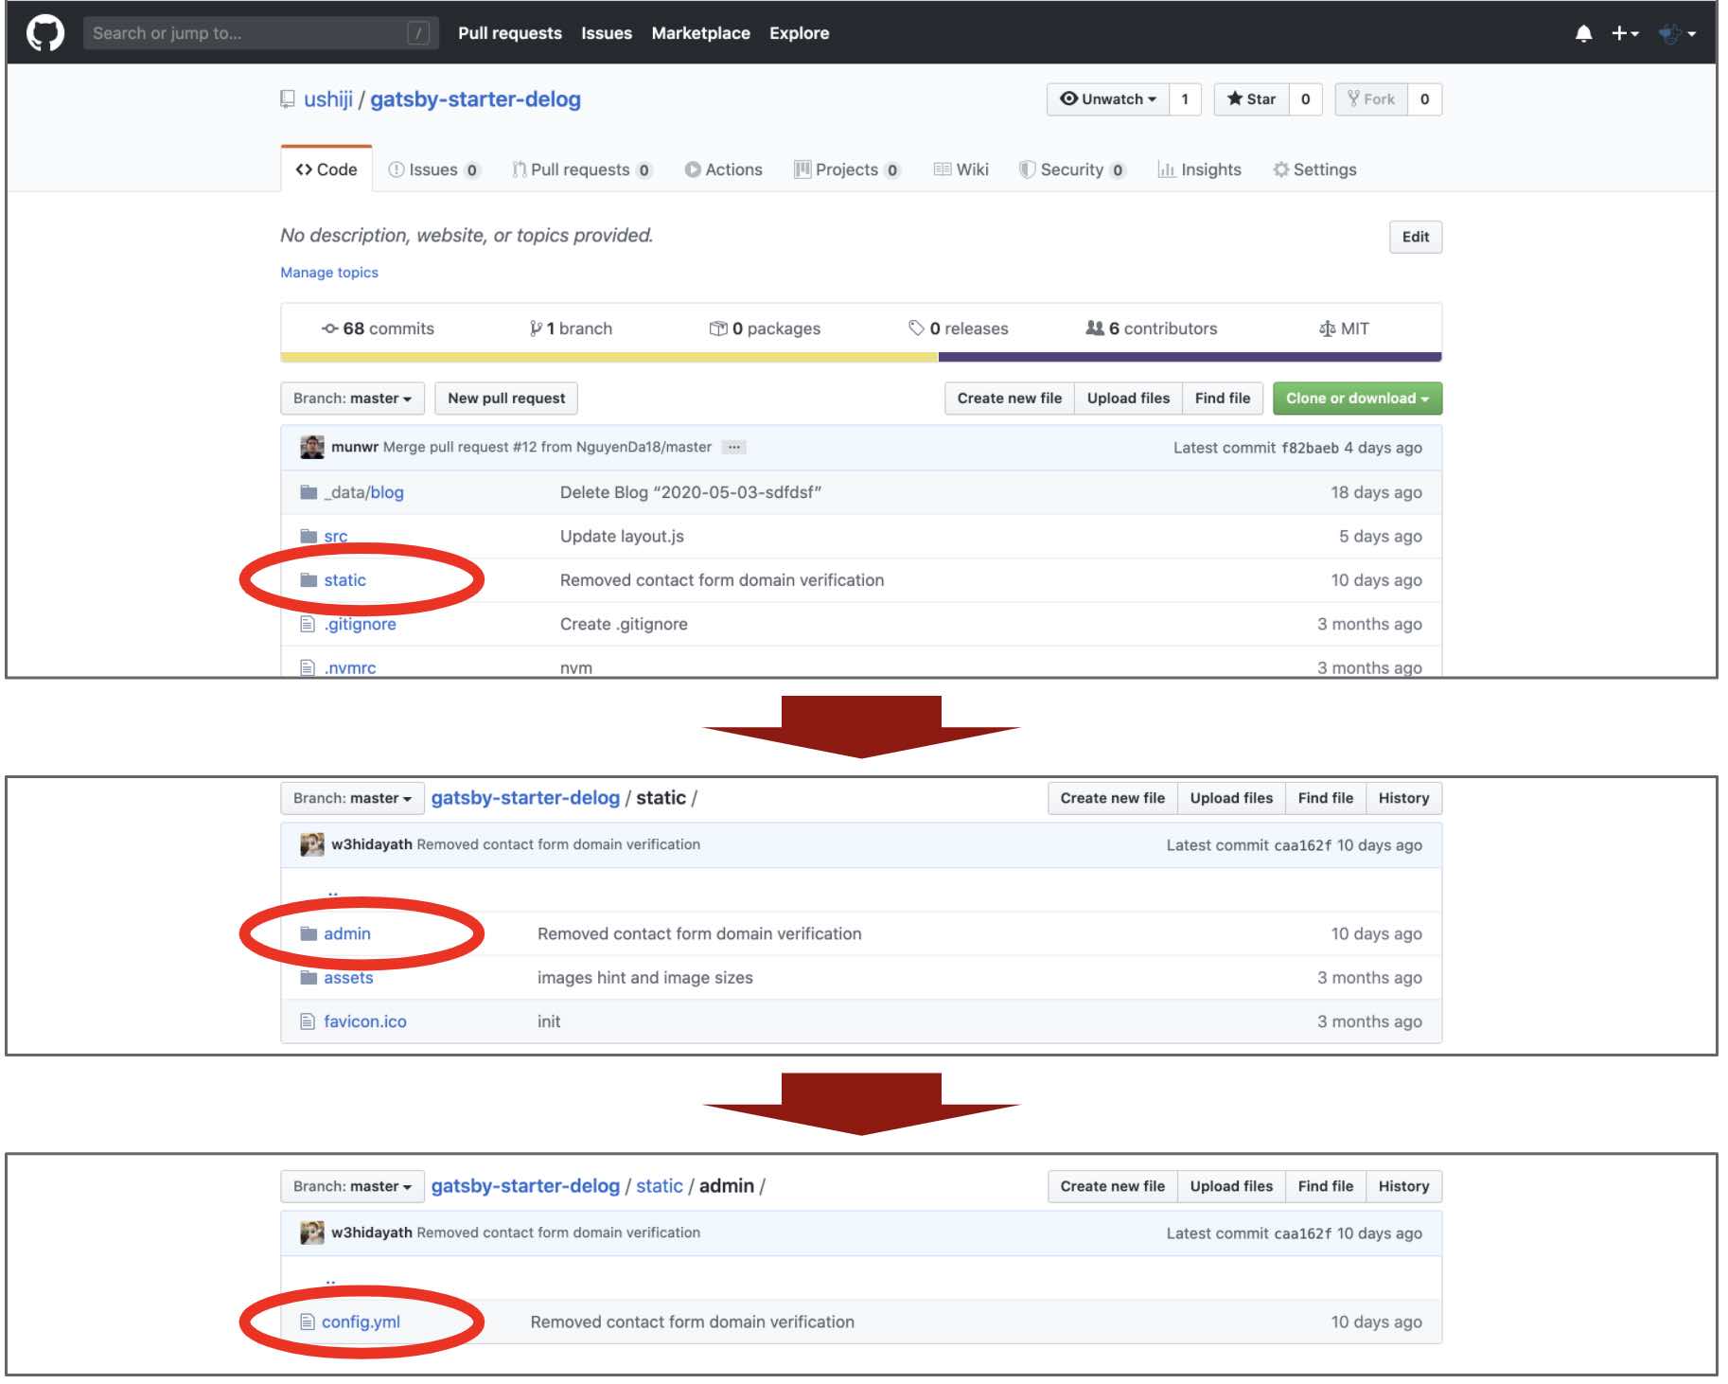Switch to the Settings tab
This screenshot has height=1384, width=1728.
pos(1314,169)
